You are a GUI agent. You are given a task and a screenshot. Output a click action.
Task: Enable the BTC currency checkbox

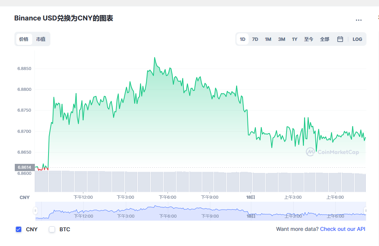pos(52,229)
